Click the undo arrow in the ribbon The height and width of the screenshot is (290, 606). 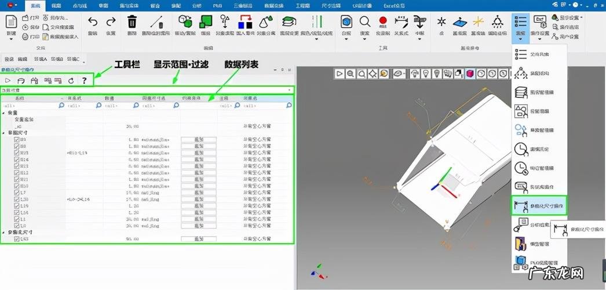(x=93, y=22)
